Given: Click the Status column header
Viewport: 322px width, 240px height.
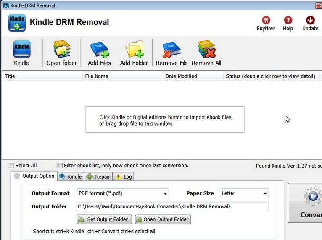Looking at the screenshot, I should click(x=272, y=76).
